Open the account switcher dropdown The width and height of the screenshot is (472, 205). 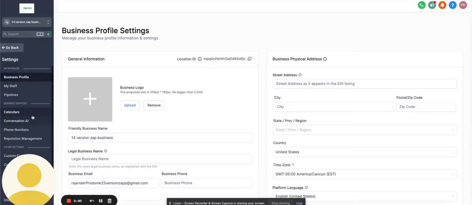[27, 22]
